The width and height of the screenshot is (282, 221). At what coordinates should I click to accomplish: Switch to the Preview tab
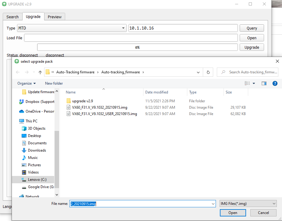55,17
